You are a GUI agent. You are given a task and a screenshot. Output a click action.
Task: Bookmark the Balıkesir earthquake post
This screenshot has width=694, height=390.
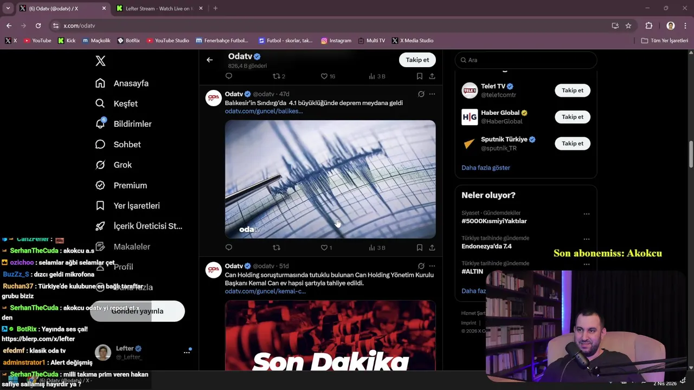point(420,248)
